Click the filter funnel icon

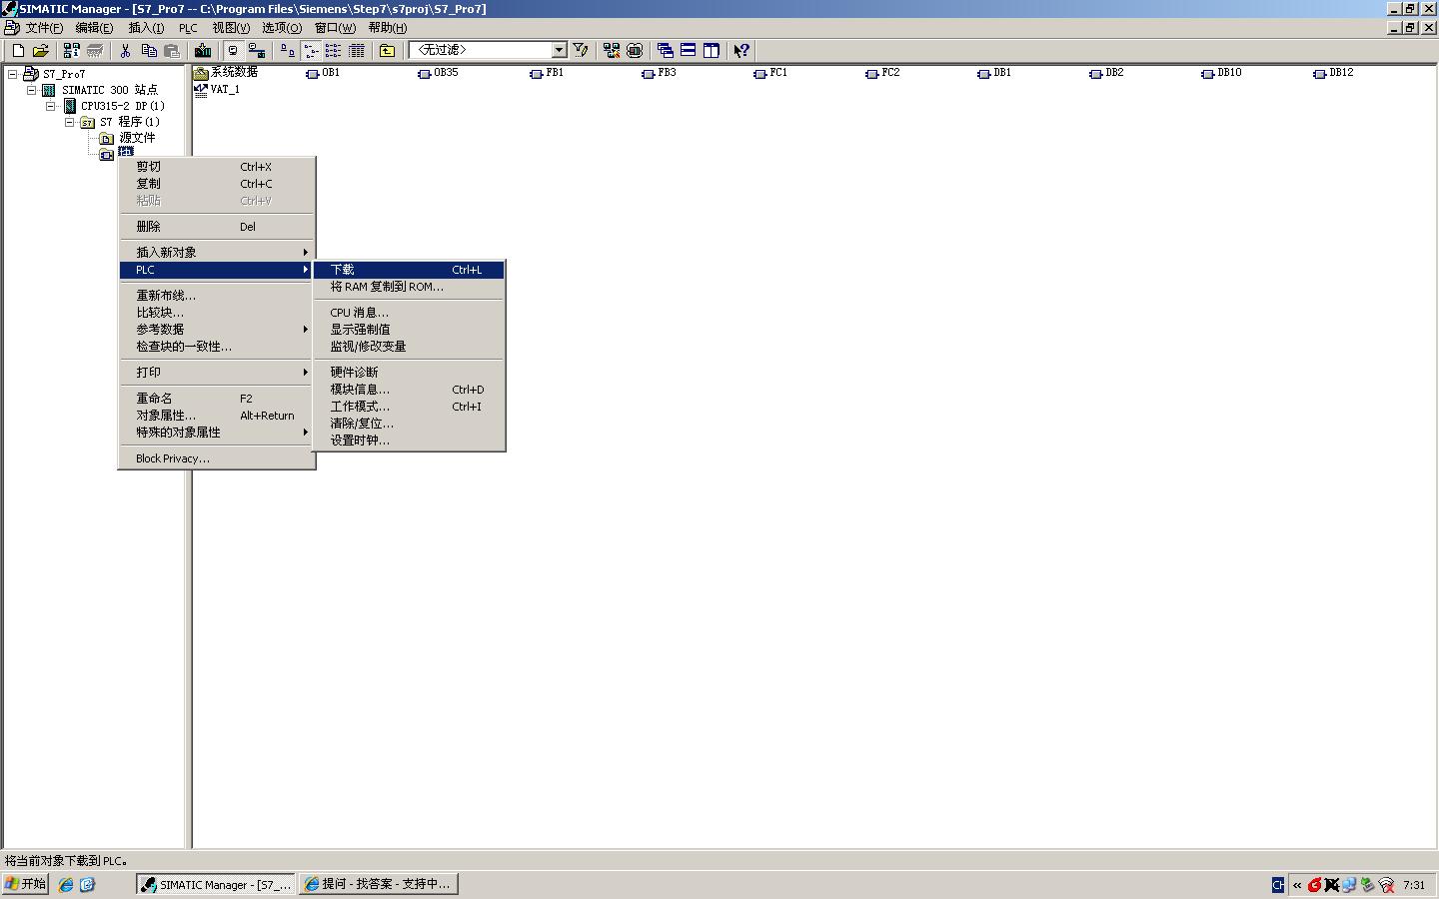(x=581, y=50)
